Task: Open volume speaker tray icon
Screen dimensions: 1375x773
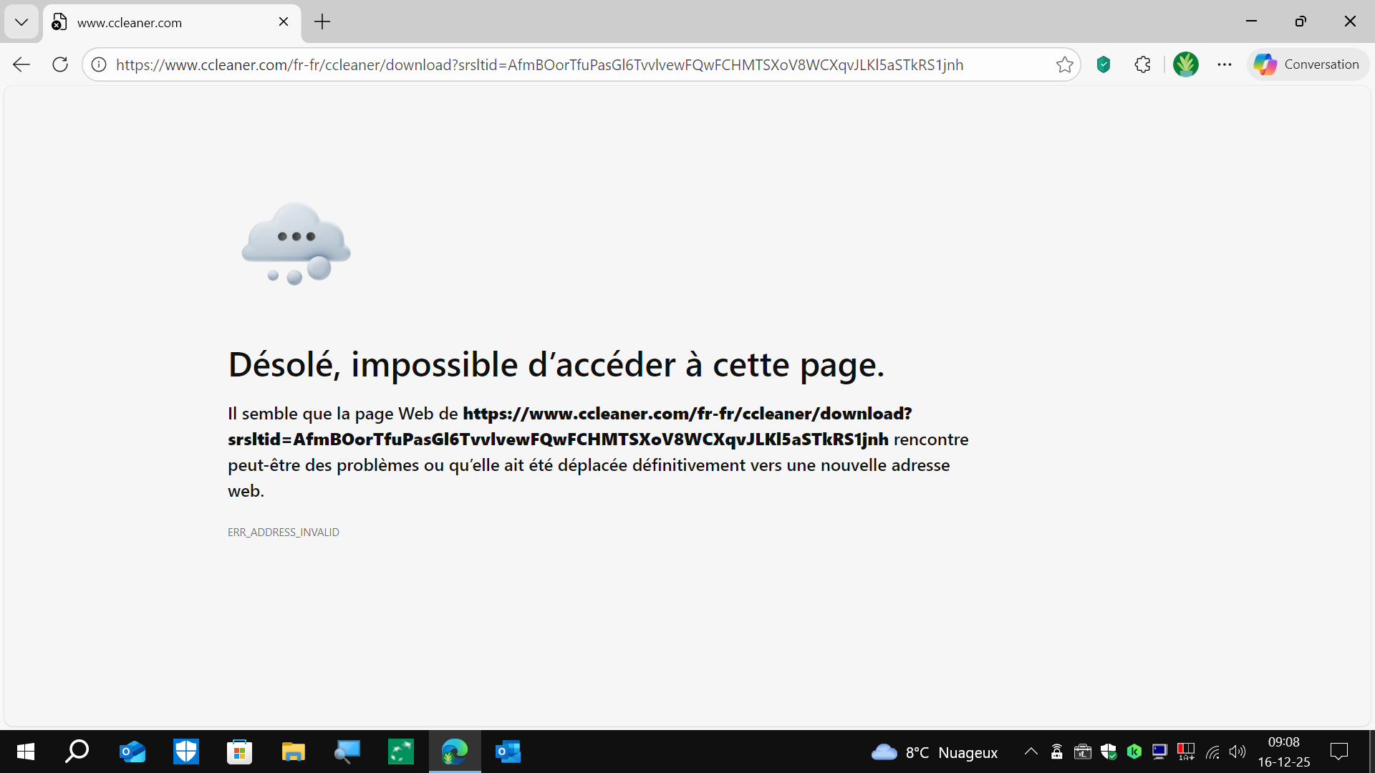Action: [x=1237, y=752]
